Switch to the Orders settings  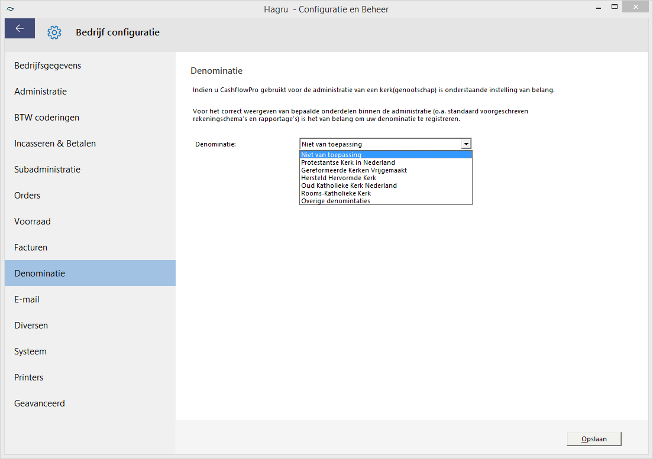pyautogui.click(x=90, y=196)
